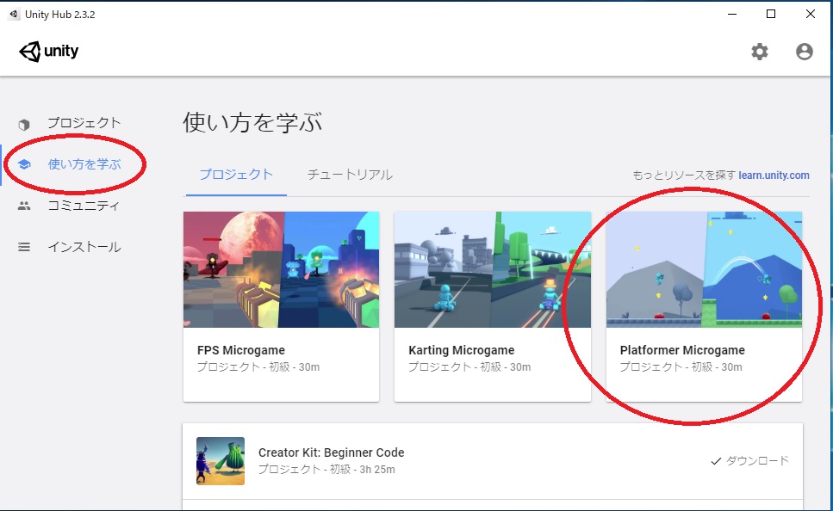
Task: Click the list icon beside インストール
Action: tap(24, 247)
